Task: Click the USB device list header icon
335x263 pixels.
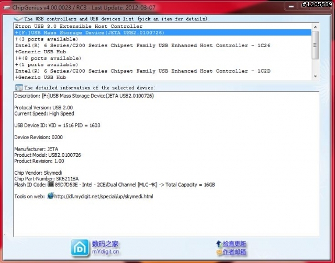Action: 19,19
